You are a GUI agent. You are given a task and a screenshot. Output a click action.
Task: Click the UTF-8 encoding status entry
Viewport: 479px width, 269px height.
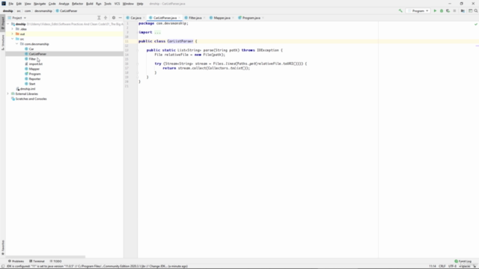coord(452,266)
